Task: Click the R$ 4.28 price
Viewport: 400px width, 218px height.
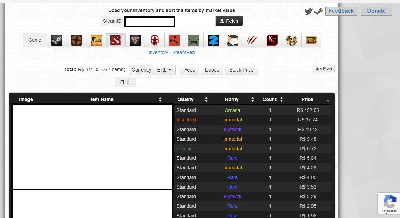Action: coord(308,168)
